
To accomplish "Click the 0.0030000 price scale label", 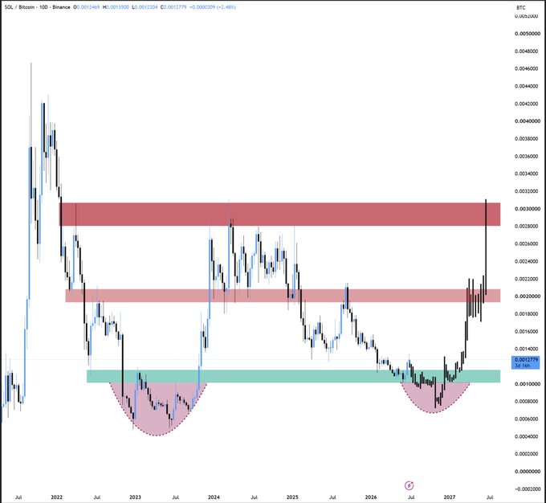I will tap(528, 208).
